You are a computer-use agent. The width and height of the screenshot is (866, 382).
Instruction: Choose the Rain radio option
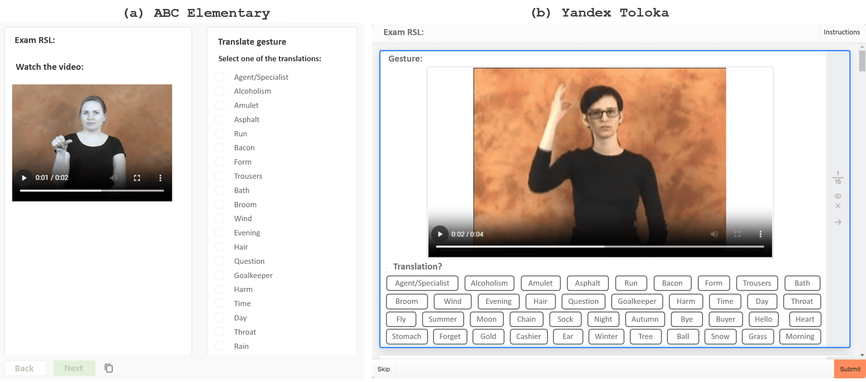coord(220,346)
